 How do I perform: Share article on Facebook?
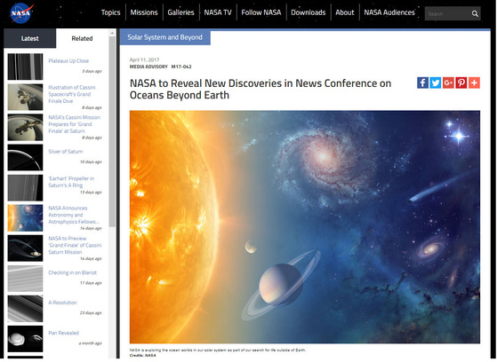click(422, 83)
